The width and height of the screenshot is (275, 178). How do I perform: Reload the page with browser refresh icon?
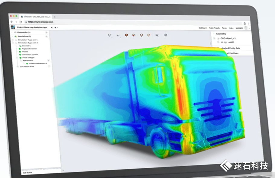[21, 22]
